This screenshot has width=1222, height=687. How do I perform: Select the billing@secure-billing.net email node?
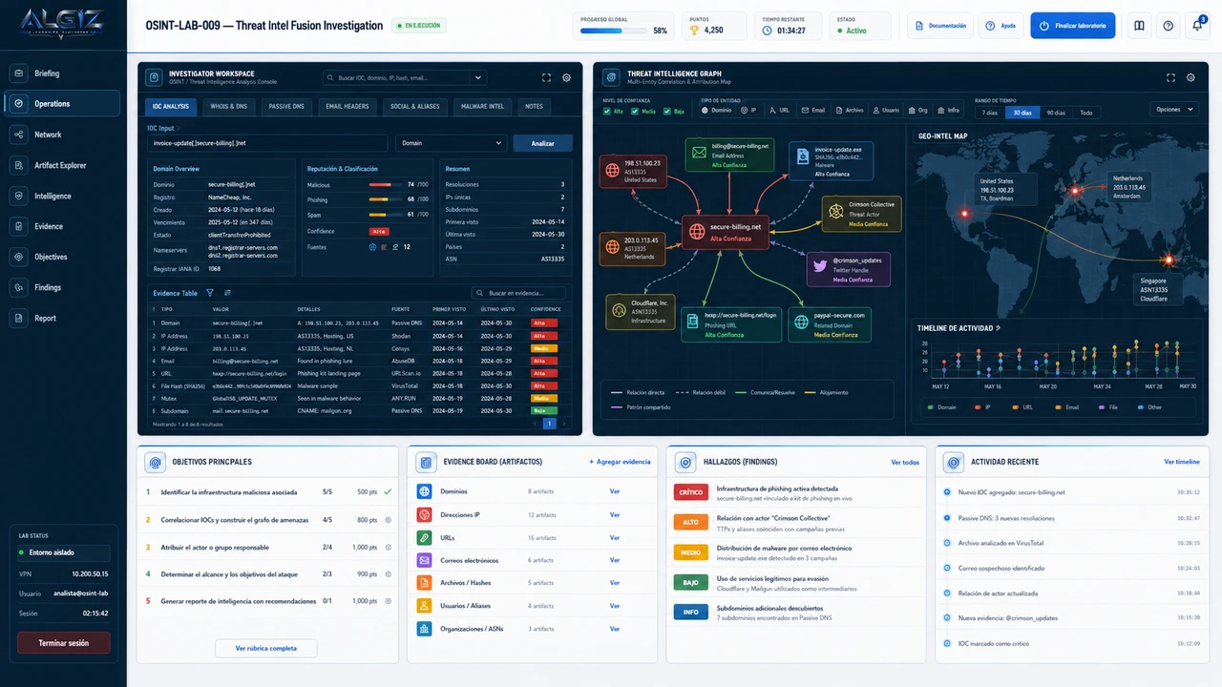click(x=727, y=155)
